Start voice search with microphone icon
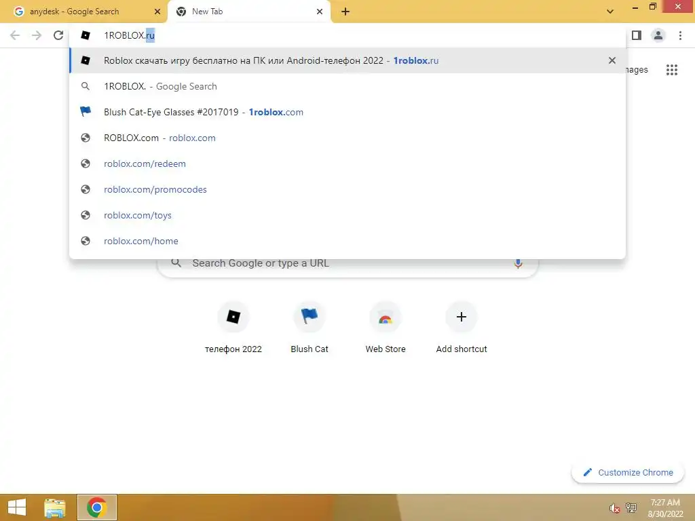This screenshot has width=695, height=521. click(x=518, y=264)
